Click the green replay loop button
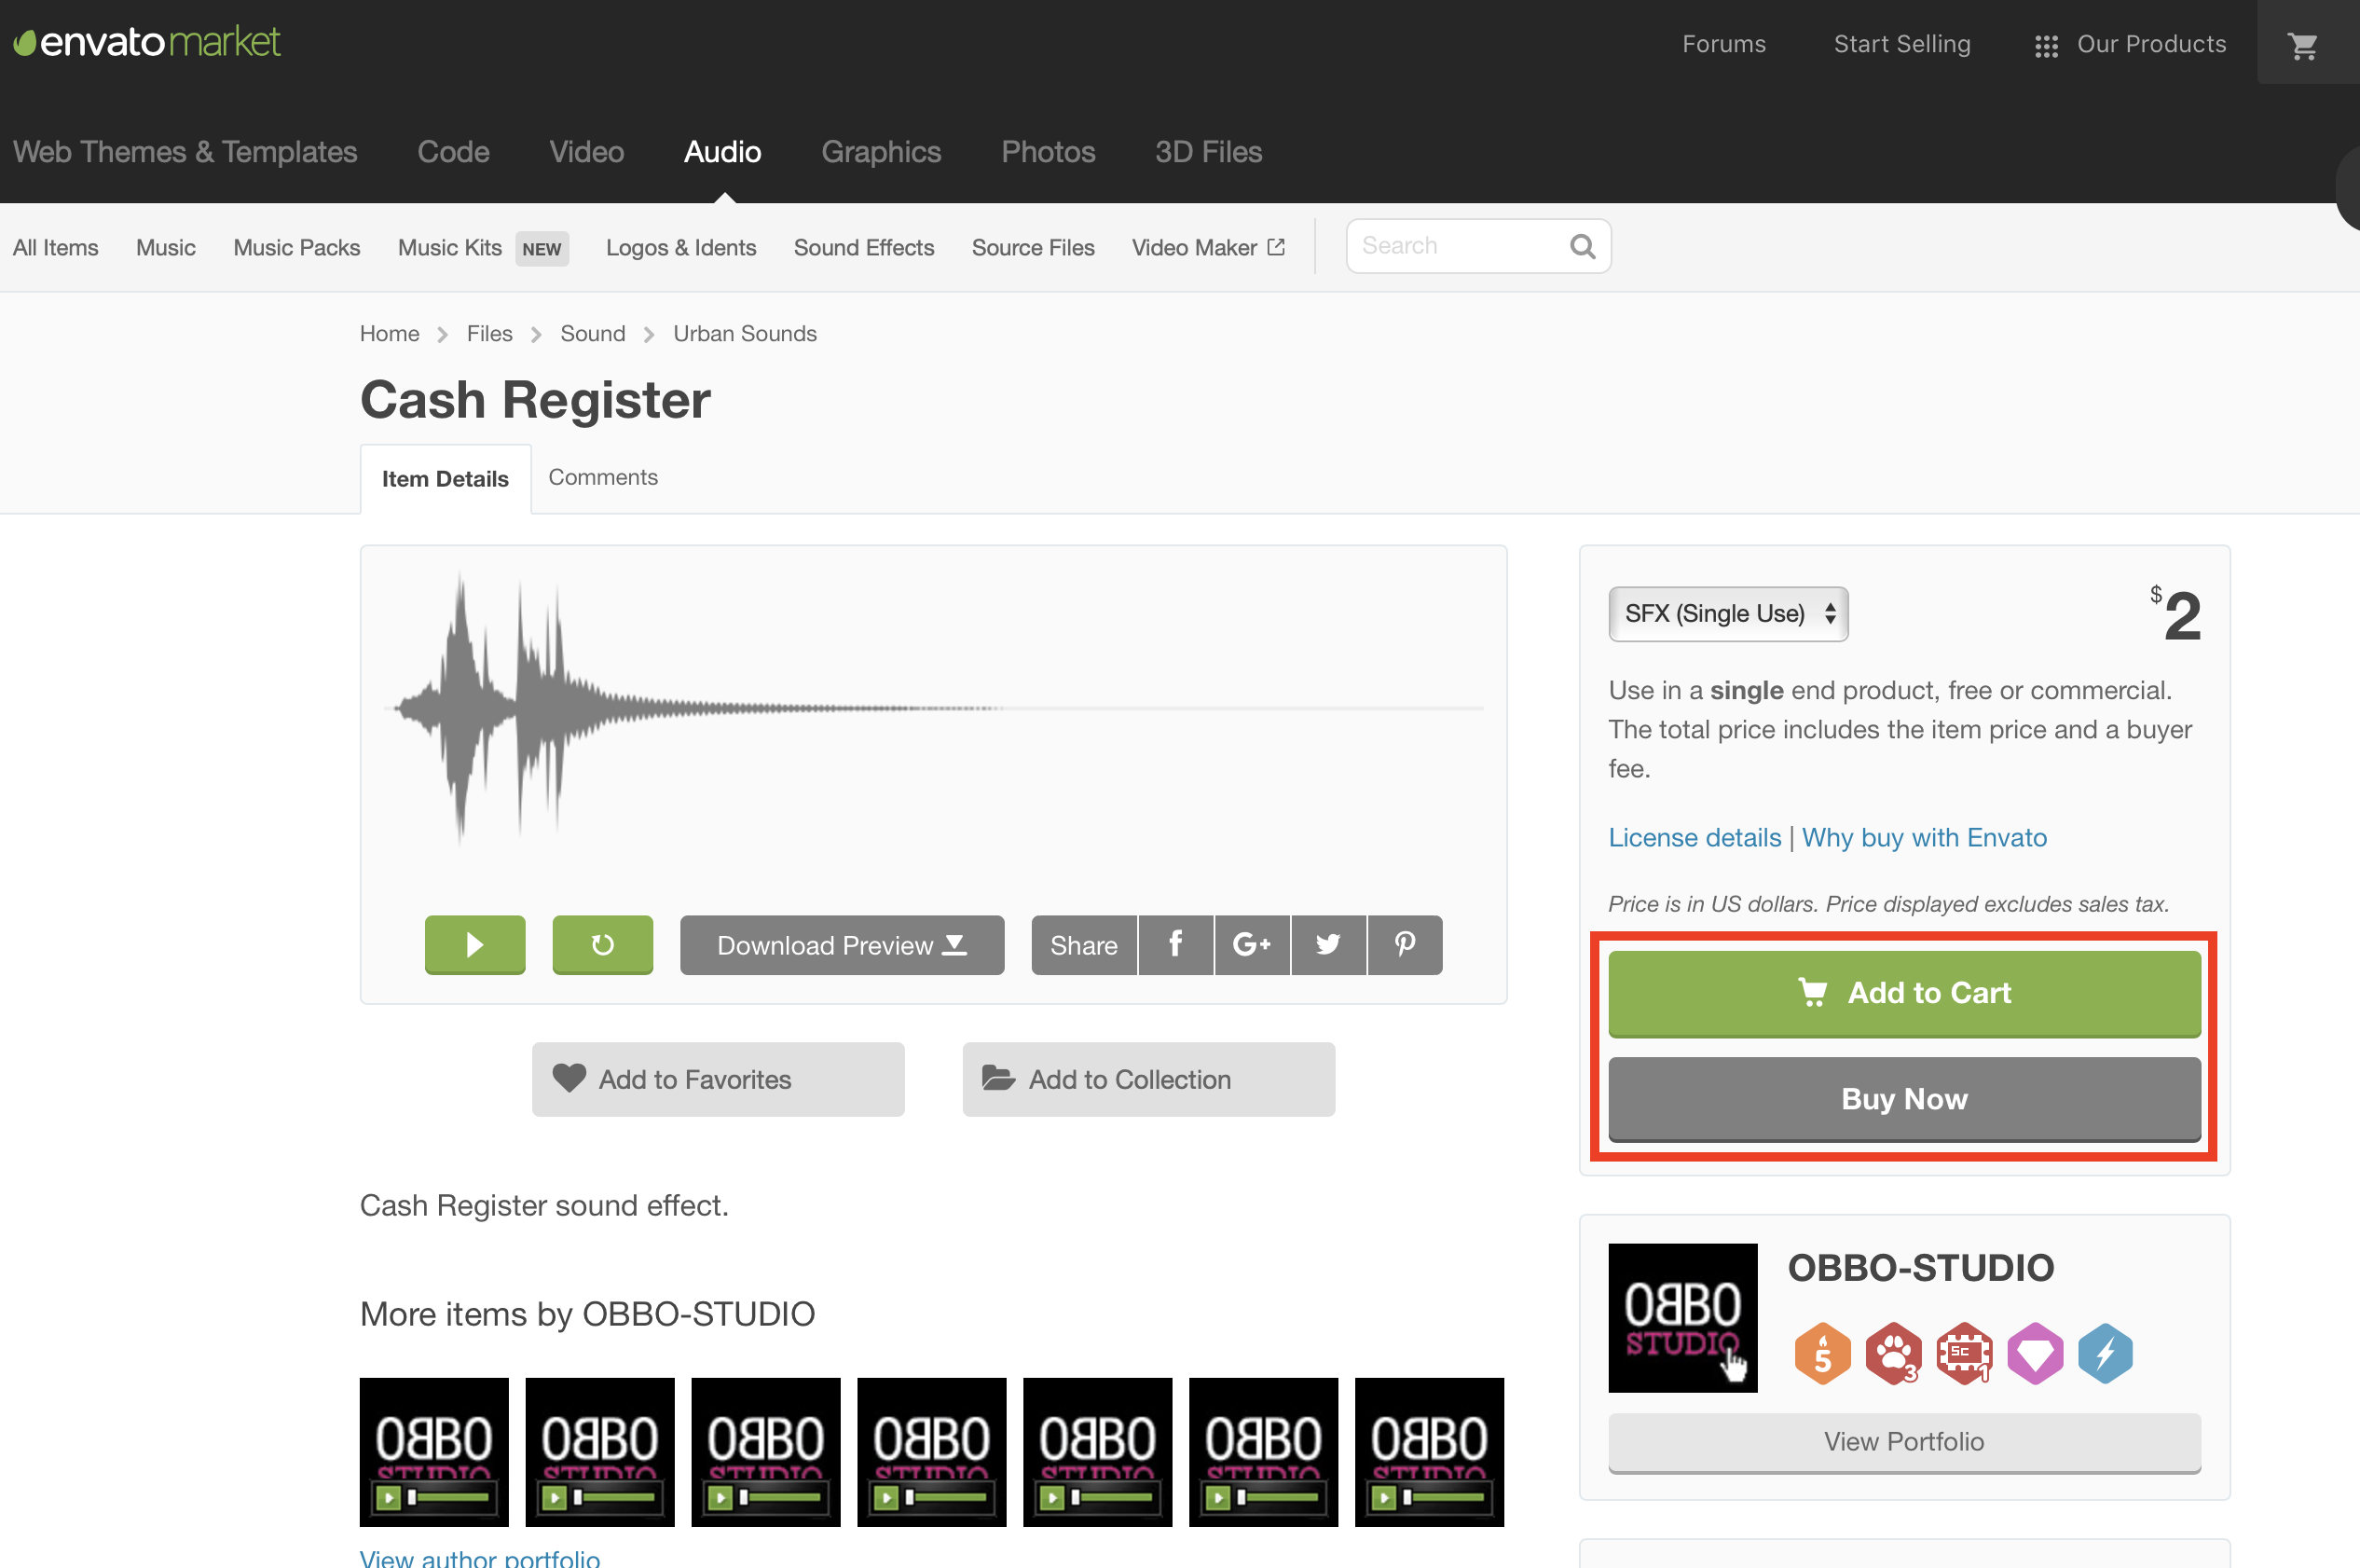2360x1568 pixels. pyautogui.click(x=602, y=944)
